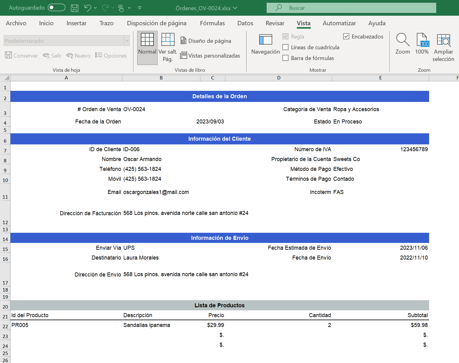
Task: Open the Disposición de página tab
Action: [x=157, y=23]
